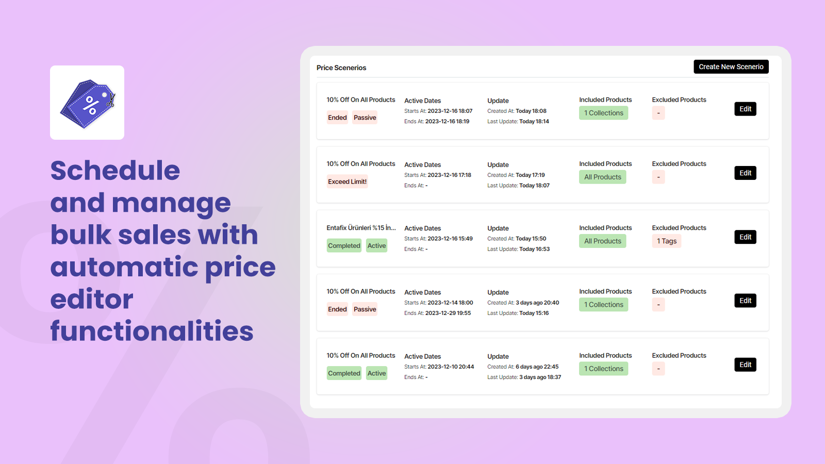825x464 pixels.
Task: Click All Products badge in Exceed Limit row
Action: (x=602, y=177)
